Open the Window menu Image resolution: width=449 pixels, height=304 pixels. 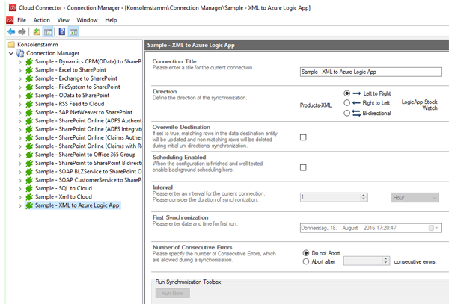[87, 20]
